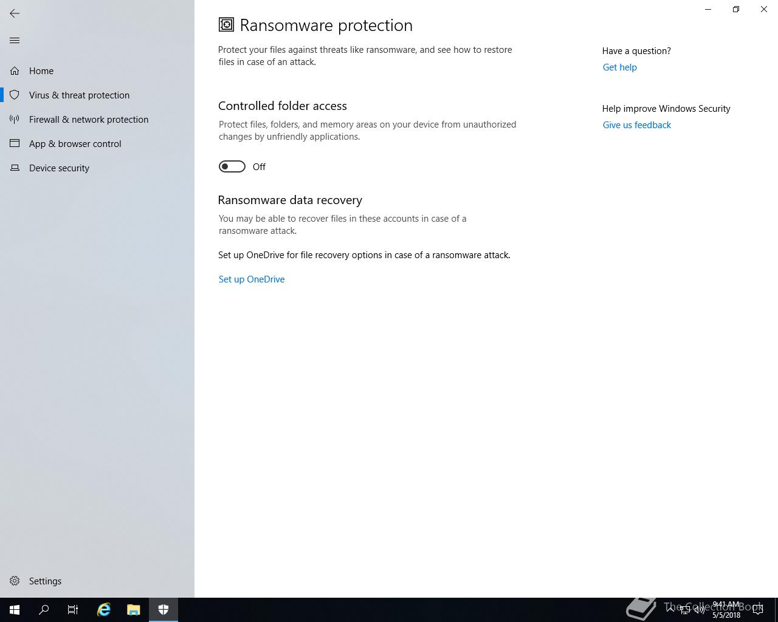Click the Ransomware protection page title
The image size is (778, 622).
point(326,25)
